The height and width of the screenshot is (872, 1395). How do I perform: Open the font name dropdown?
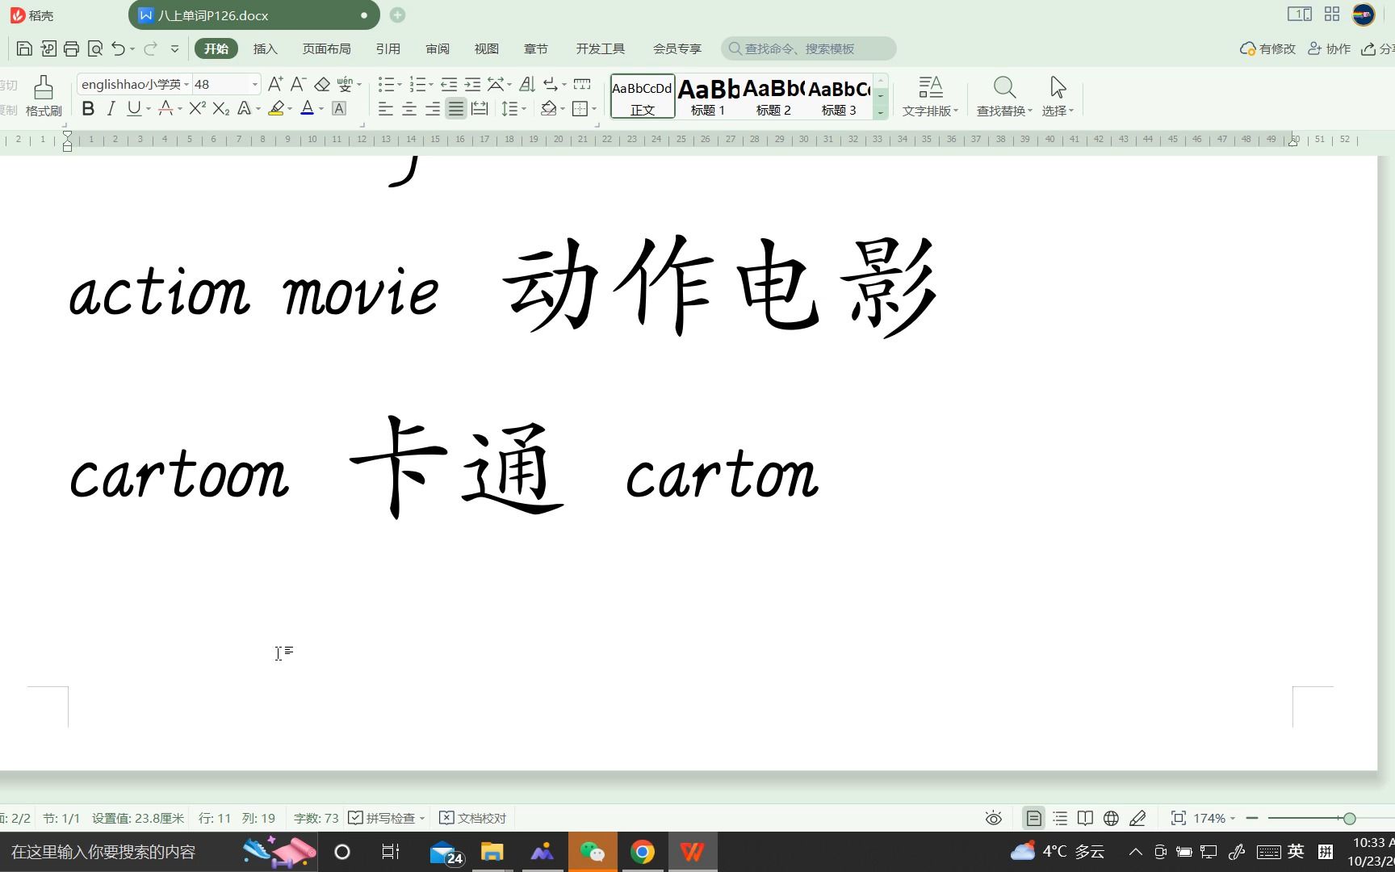[x=186, y=84]
